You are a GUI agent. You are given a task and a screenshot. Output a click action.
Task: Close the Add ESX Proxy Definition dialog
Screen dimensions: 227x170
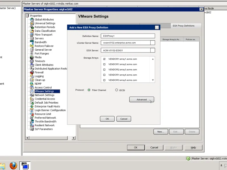pos(157,27)
